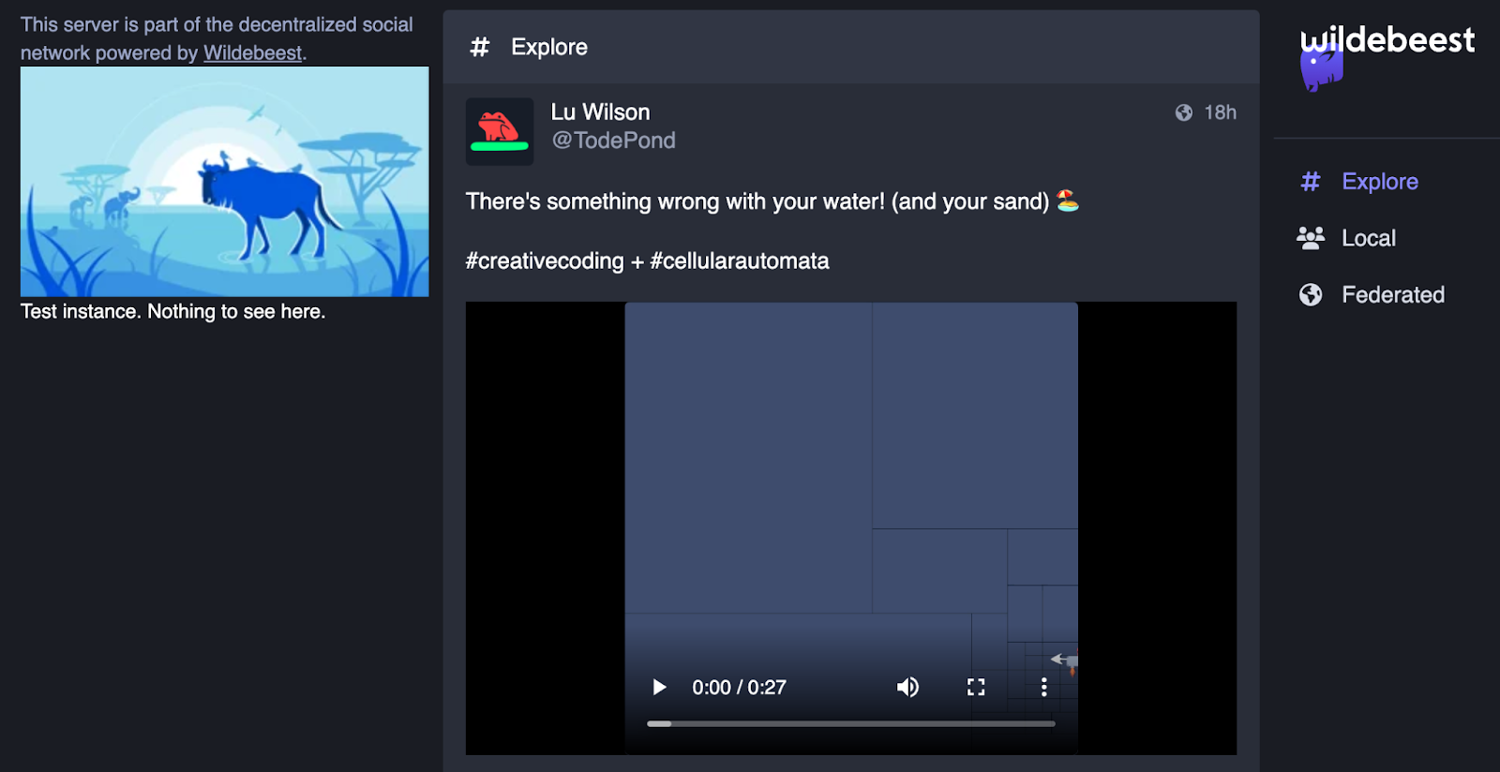Open the @TodePond handle
Image resolution: width=1500 pixels, height=772 pixels.
(x=613, y=141)
